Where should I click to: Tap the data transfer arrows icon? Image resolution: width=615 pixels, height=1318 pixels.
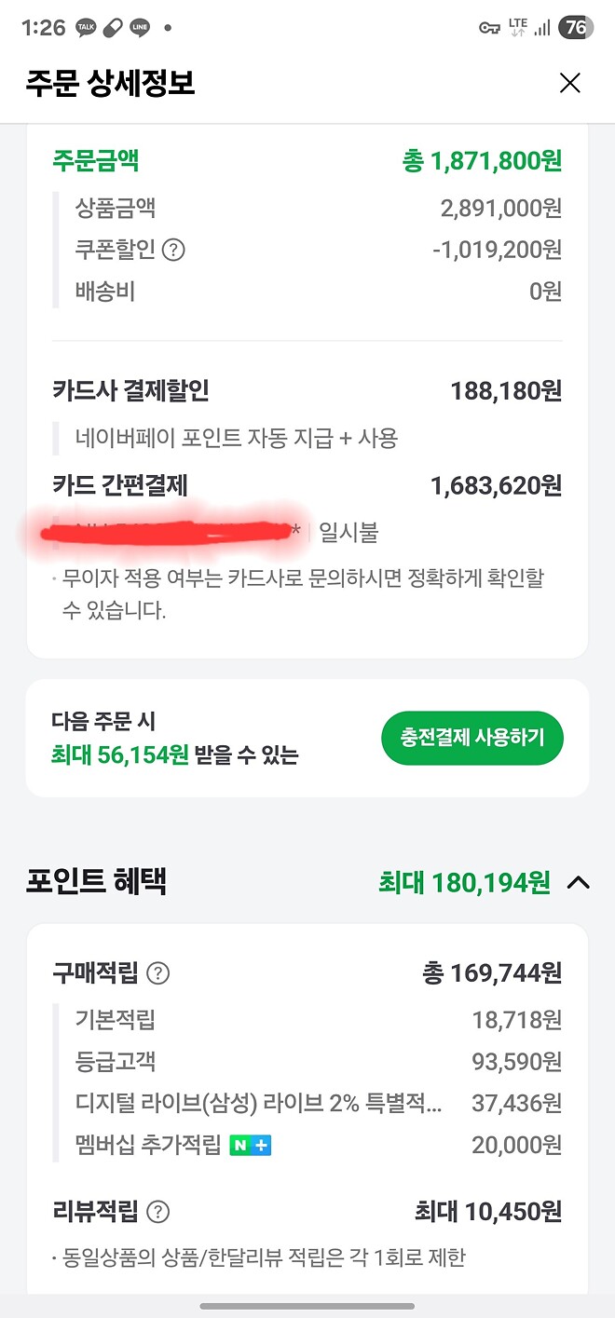coord(519,31)
